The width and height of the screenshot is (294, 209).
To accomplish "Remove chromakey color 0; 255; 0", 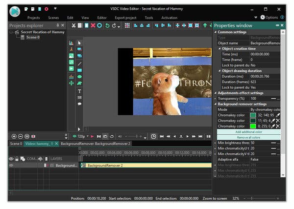I will [x=278, y=126].
